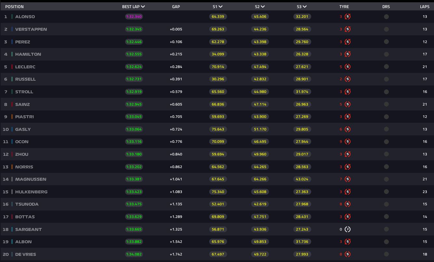The height and width of the screenshot is (262, 434).
Task: Open the S3 sector column dropdown
Action: [x=305, y=6]
